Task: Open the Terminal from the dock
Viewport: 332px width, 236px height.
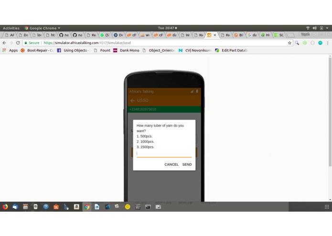Action: 148,207
